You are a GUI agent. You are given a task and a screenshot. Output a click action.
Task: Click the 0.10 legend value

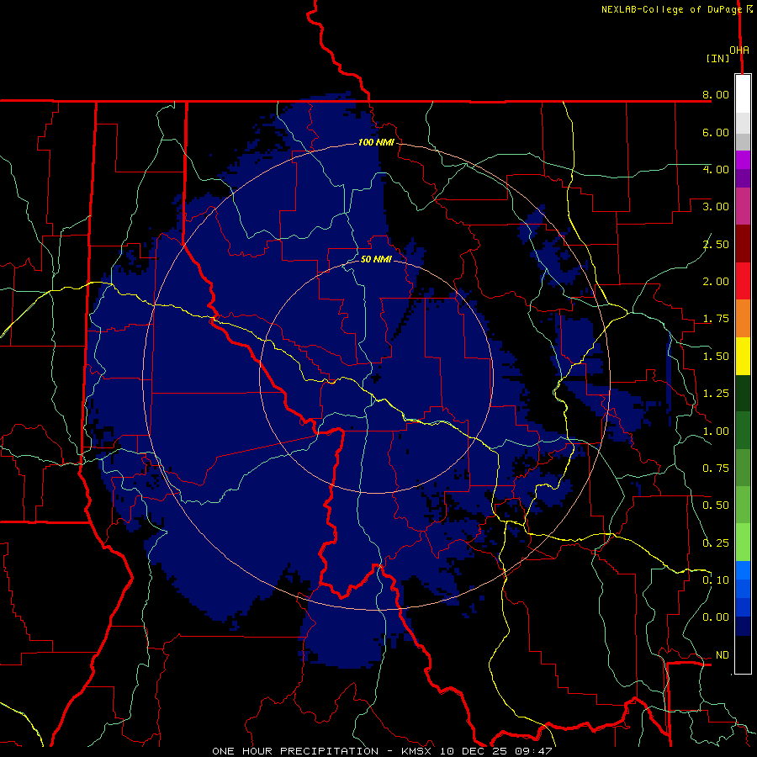[x=716, y=580]
